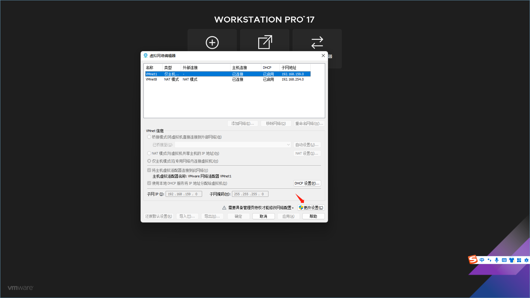Click the 外部连接 column header

206,68
